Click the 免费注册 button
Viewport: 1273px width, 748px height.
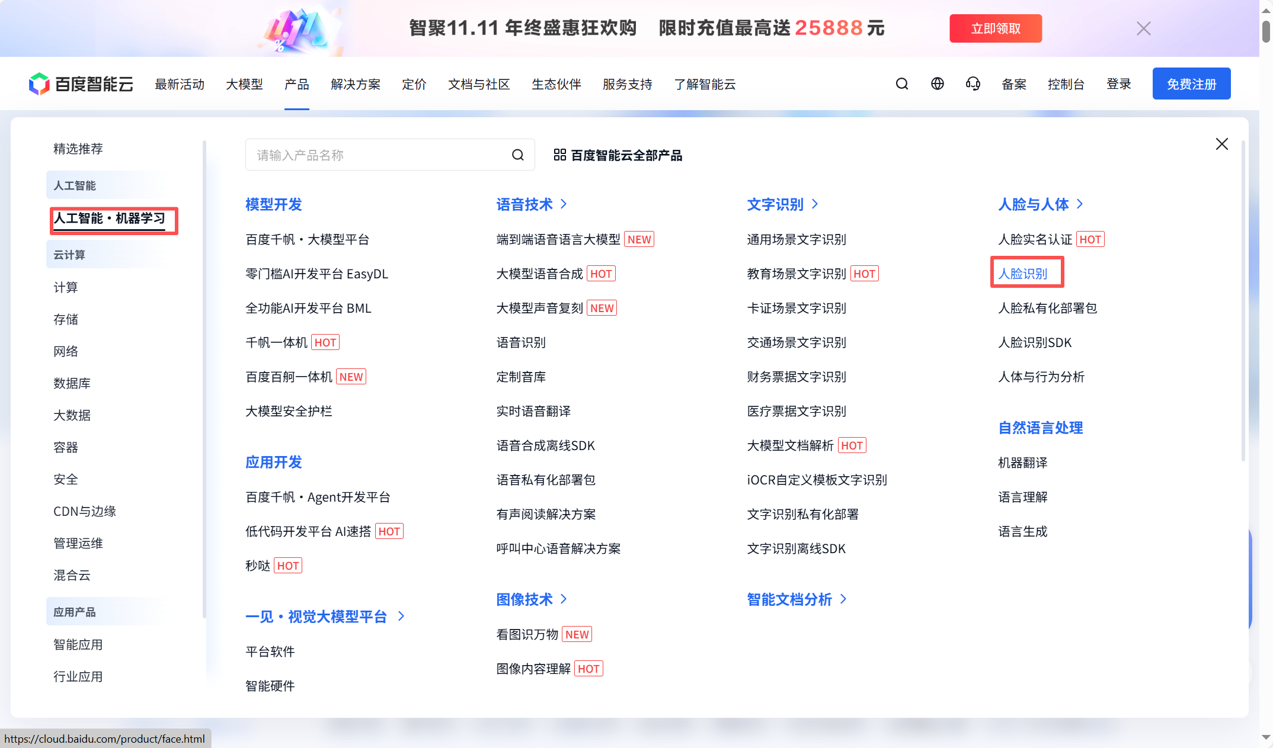(1191, 83)
